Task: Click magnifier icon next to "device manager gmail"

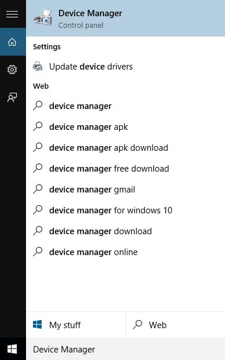Action: (x=38, y=189)
